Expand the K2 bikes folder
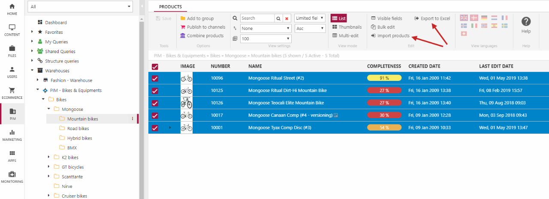This screenshot has width=549, height=199. (x=49, y=157)
